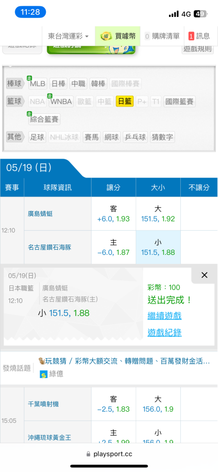Switch to the WNBA league filter
Screen dimensions: 218x472
[61, 102]
